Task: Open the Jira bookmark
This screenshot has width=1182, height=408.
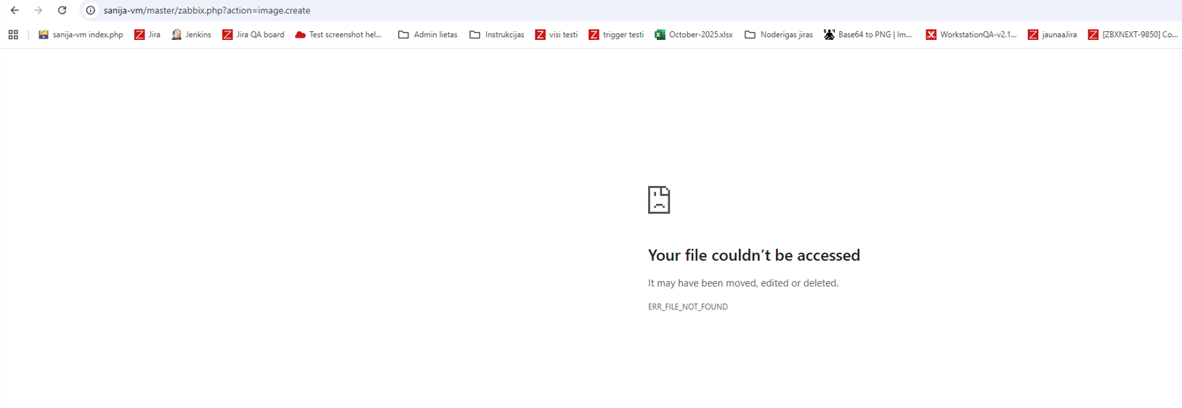Action: point(147,35)
